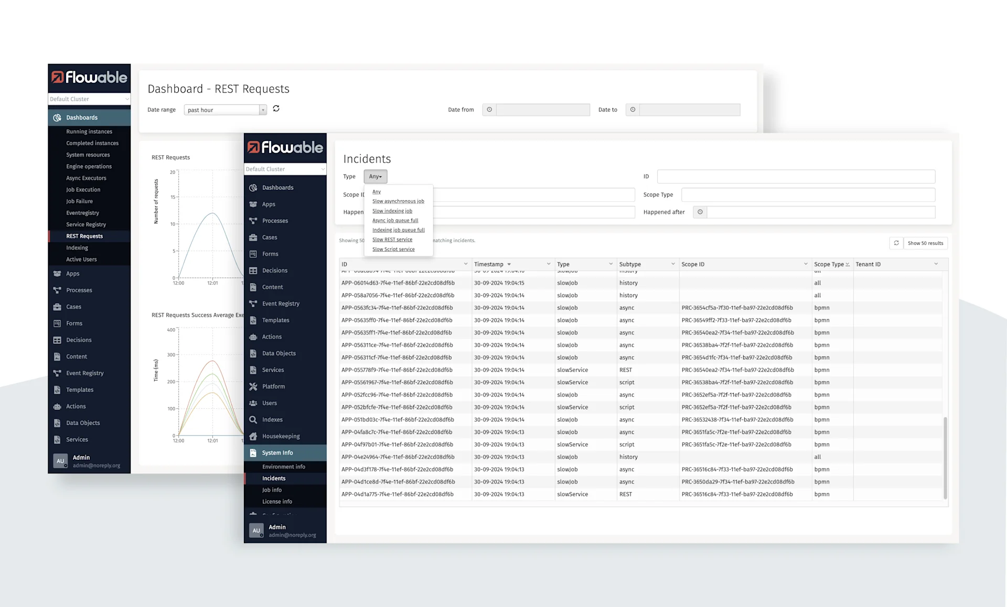Click the Admin user profile in Incidents sidebar
Image resolution: width=1007 pixels, height=607 pixels.
[285, 530]
